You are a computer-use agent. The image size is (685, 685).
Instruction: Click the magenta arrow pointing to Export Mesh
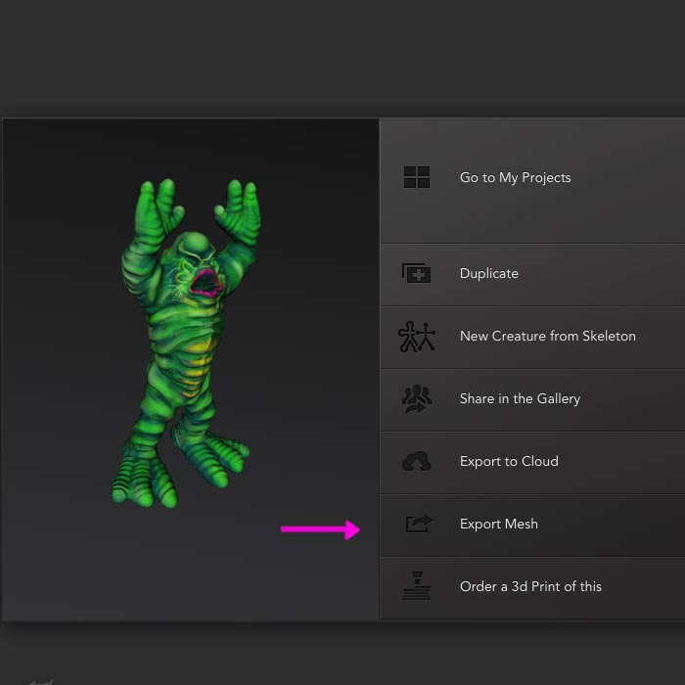[320, 529]
